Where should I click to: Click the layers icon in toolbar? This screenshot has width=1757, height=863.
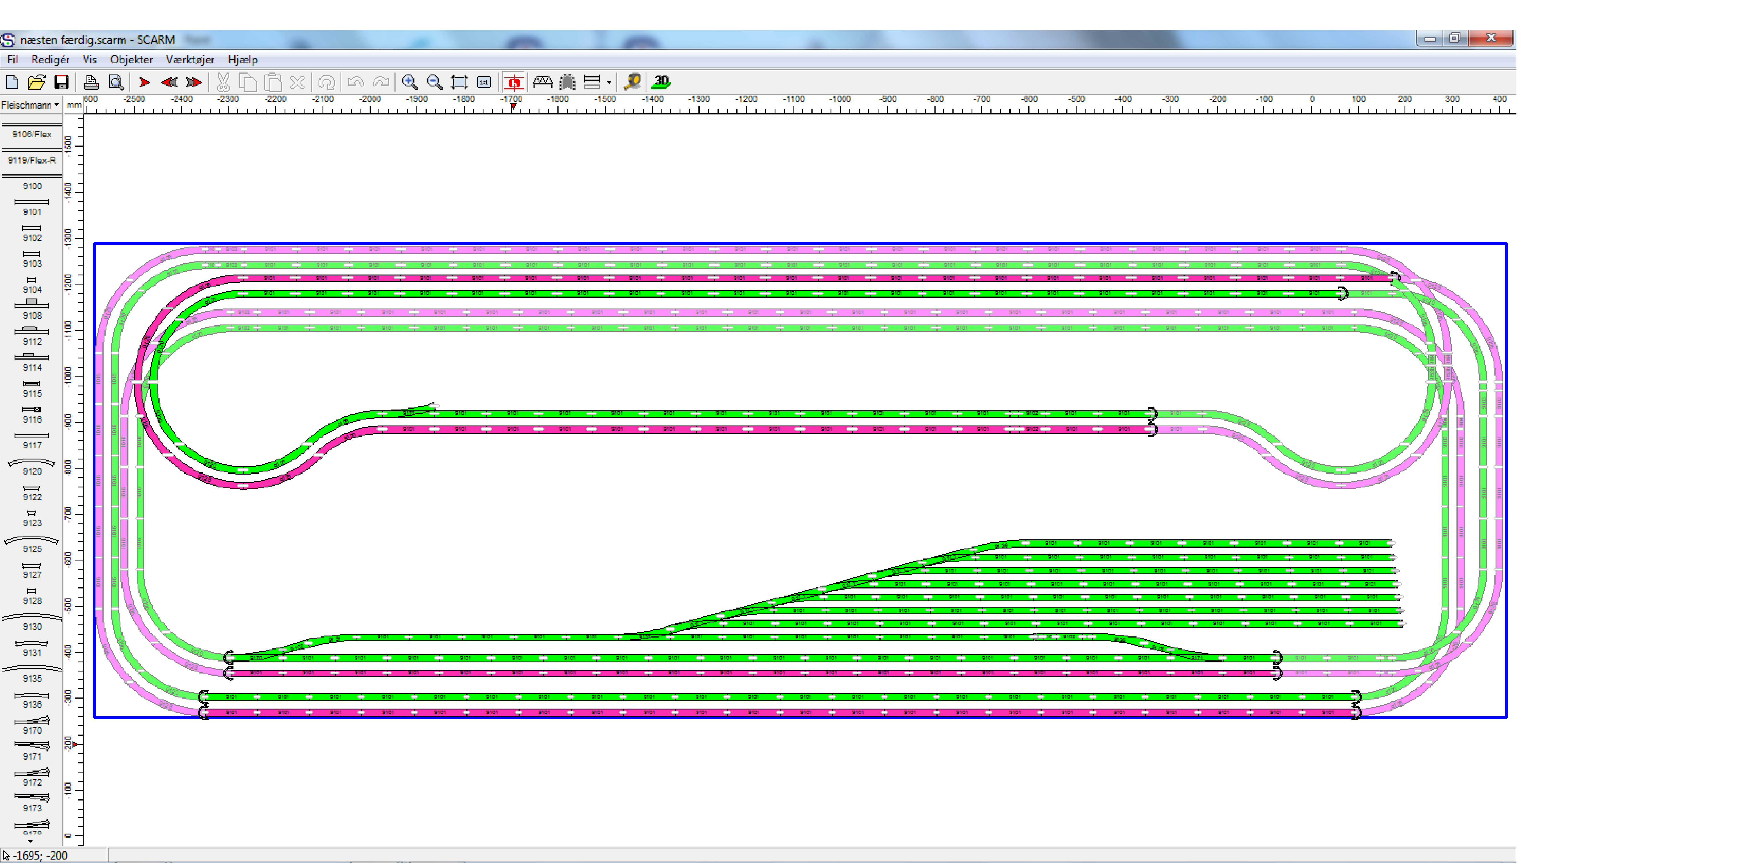tap(592, 82)
